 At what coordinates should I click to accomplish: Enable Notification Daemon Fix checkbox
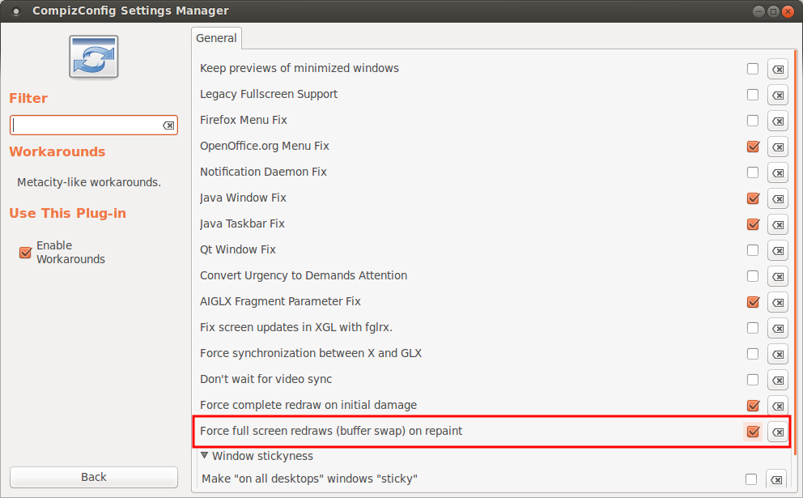pos(752,172)
